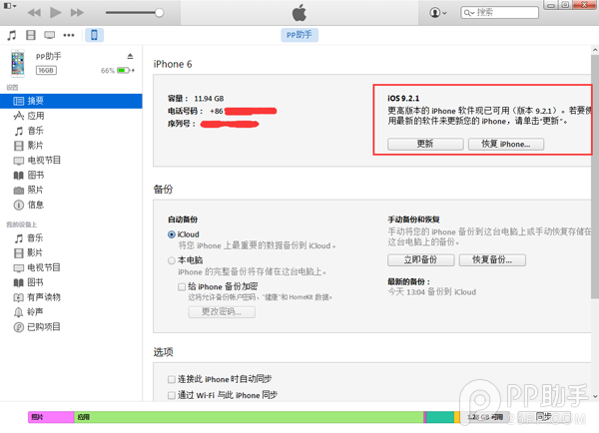
Task: Click the volume slider knob
Action: click(160, 13)
